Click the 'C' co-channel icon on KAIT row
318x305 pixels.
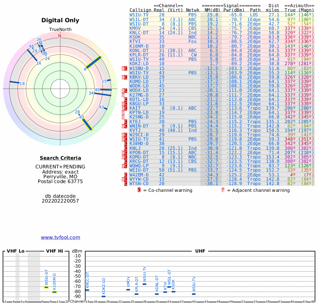click(126, 108)
